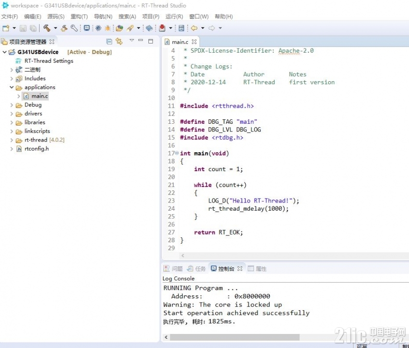The width and height of the screenshot is (409, 348).
Task: Select main.c in the project tree
Action: pyautogui.click(x=40, y=96)
